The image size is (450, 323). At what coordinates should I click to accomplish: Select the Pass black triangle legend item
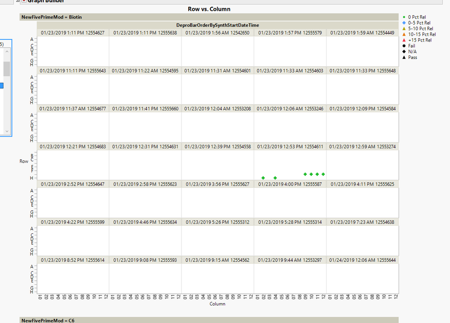click(x=404, y=57)
